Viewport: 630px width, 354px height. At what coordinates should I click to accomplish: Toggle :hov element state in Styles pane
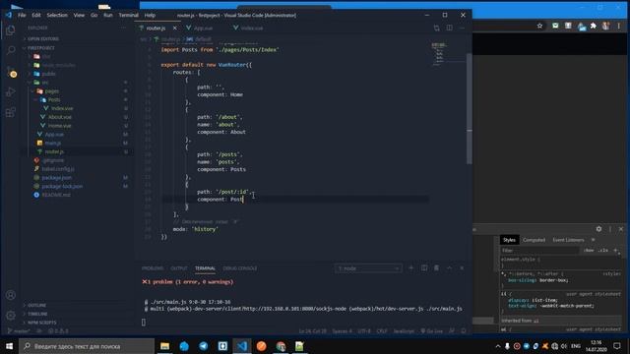coord(589,250)
